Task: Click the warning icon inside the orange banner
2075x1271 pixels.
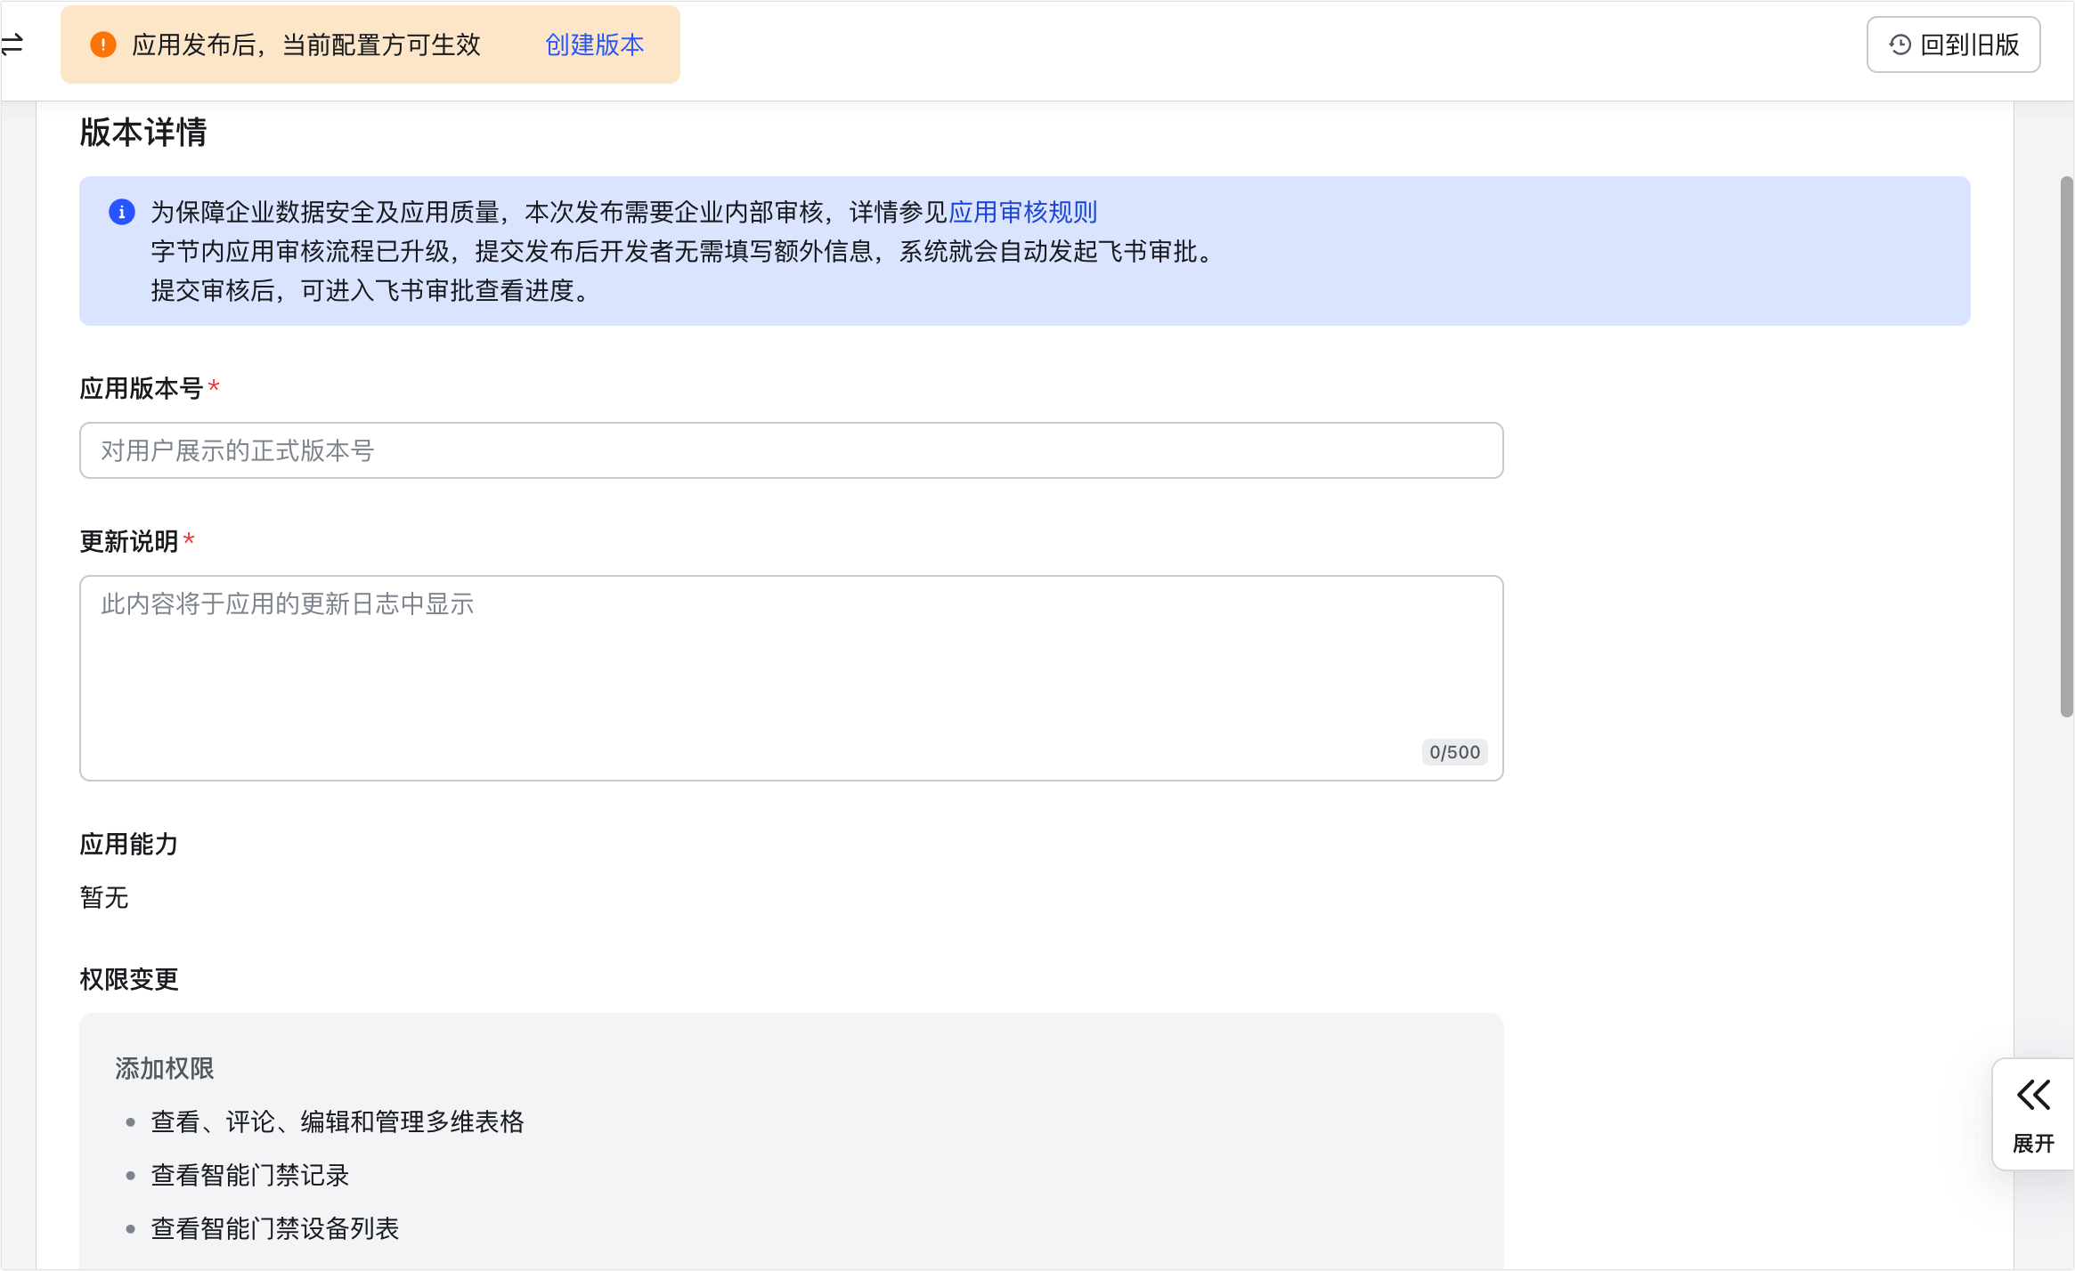Action: [x=103, y=45]
